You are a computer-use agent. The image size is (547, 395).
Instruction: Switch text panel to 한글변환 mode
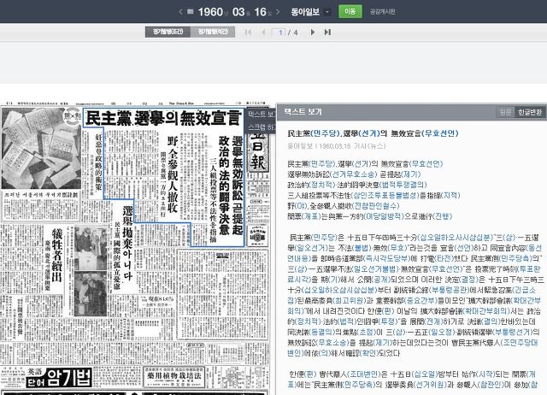(530, 112)
